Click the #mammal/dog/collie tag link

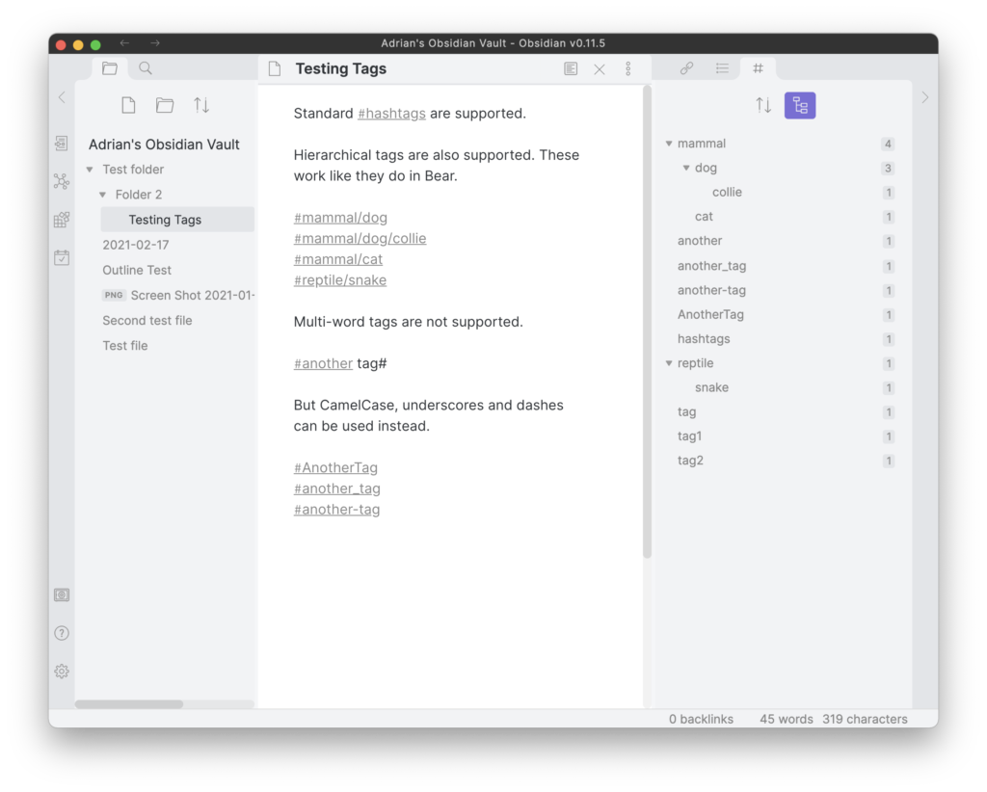pyautogui.click(x=360, y=239)
